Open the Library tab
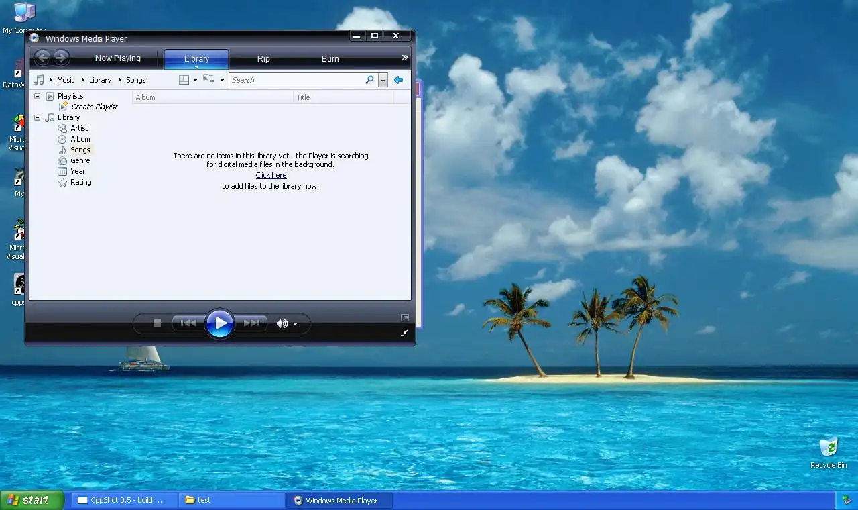Image resolution: width=858 pixels, height=510 pixels. pos(196,59)
